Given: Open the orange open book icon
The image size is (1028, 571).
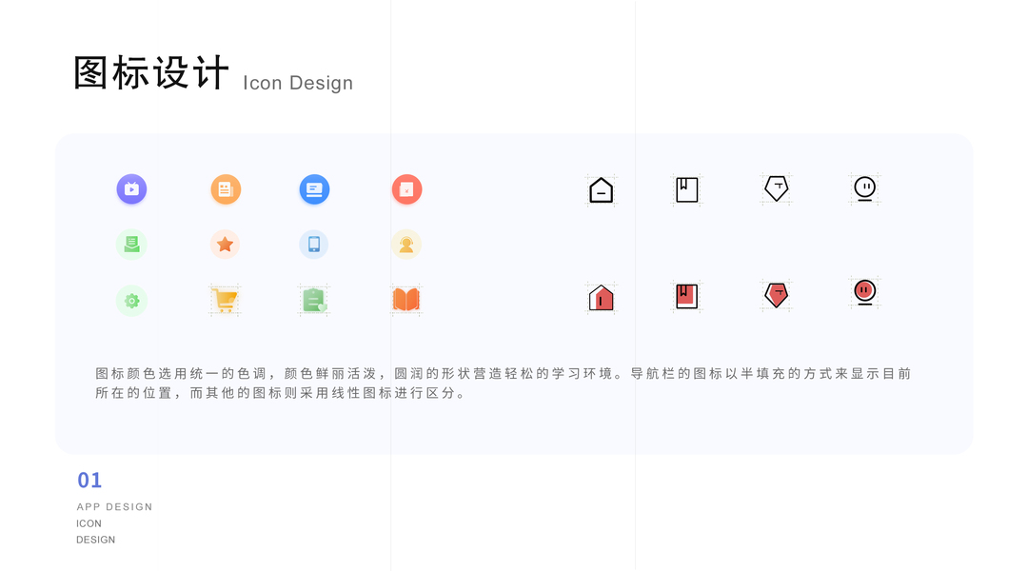Looking at the screenshot, I should [x=406, y=300].
